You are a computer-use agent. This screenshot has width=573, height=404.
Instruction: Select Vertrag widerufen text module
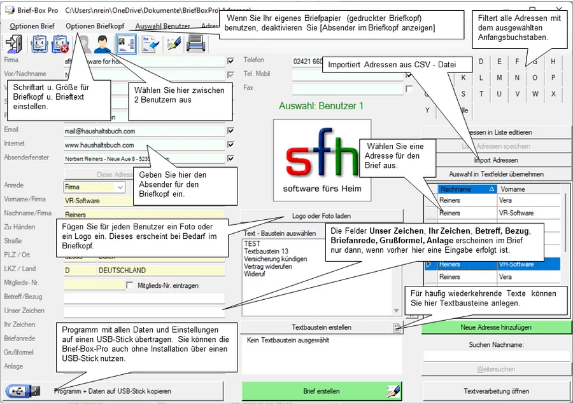pyautogui.click(x=268, y=267)
